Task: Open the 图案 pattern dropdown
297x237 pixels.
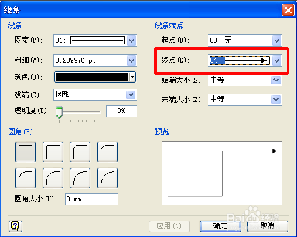Action: [x=132, y=41]
